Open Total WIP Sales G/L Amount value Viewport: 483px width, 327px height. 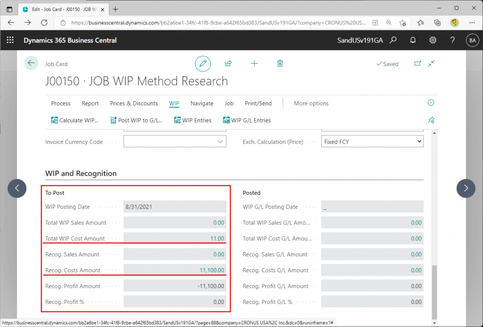[x=416, y=223]
